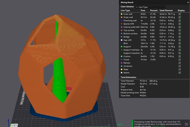Click the Sparse infill color swatch
190x127 pixels.
tap(121, 24)
